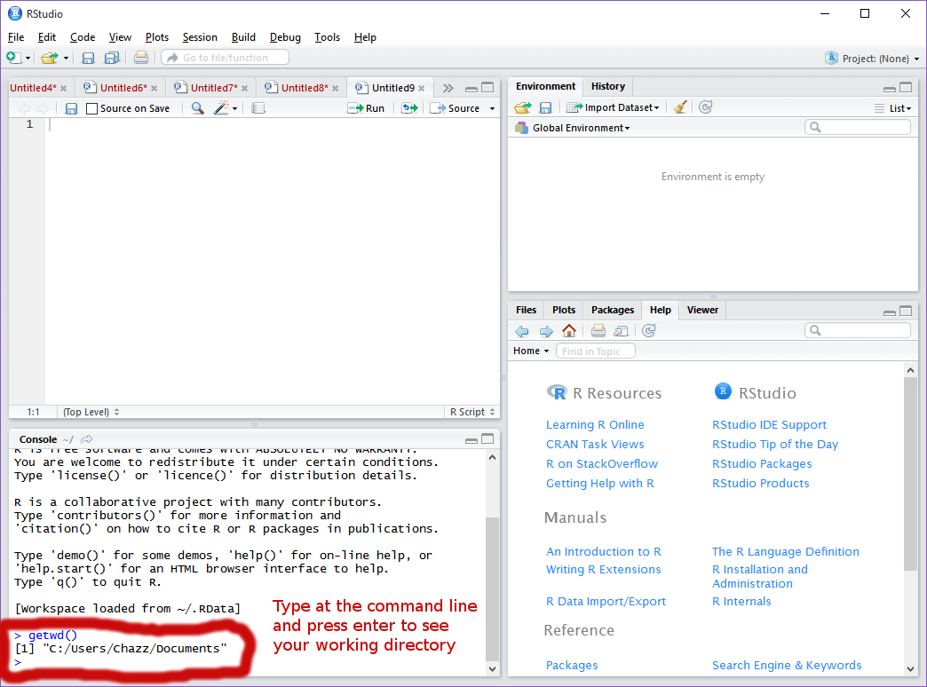Refresh the Environment pane
This screenshot has height=687, width=927.
(705, 107)
